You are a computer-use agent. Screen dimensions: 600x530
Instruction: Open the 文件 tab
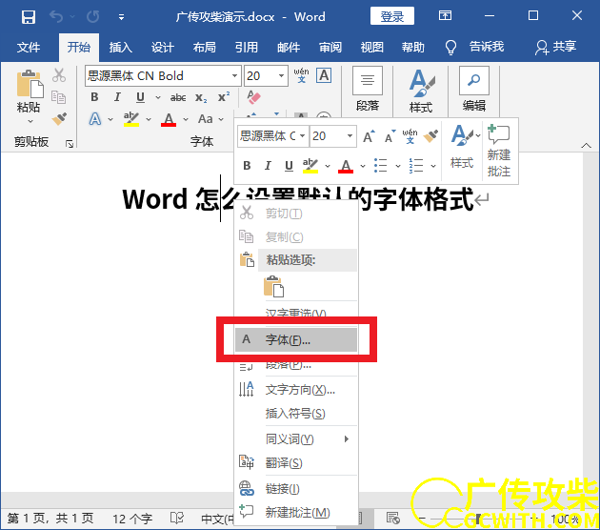pos(29,47)
